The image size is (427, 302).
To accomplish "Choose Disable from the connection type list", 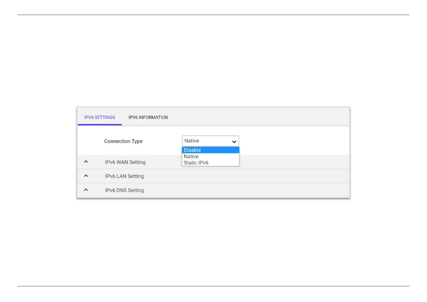I will [x=210, y=150].
